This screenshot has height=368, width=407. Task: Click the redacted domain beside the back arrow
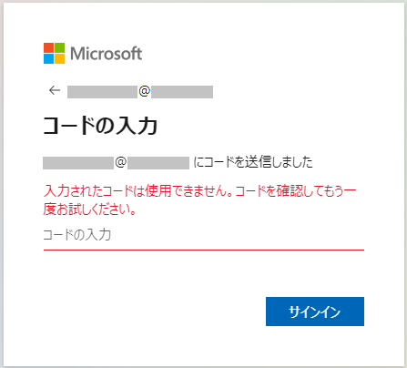pyautogui.click(x=182, y=92)
